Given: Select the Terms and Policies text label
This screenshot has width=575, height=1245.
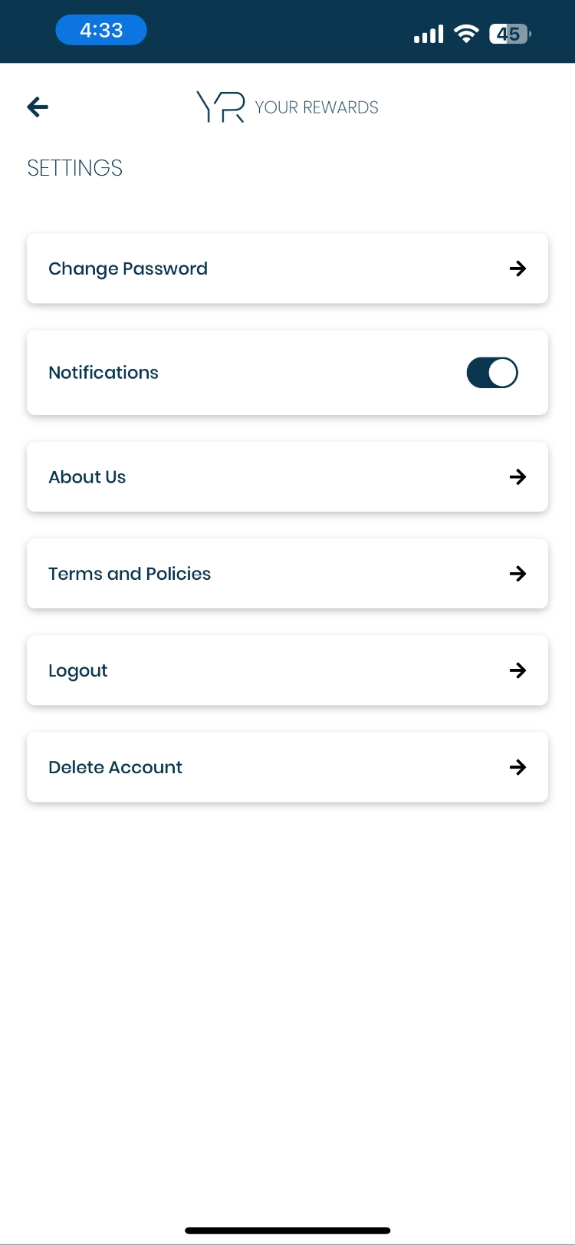Looking at the screenshot, I should pos(130,574).
